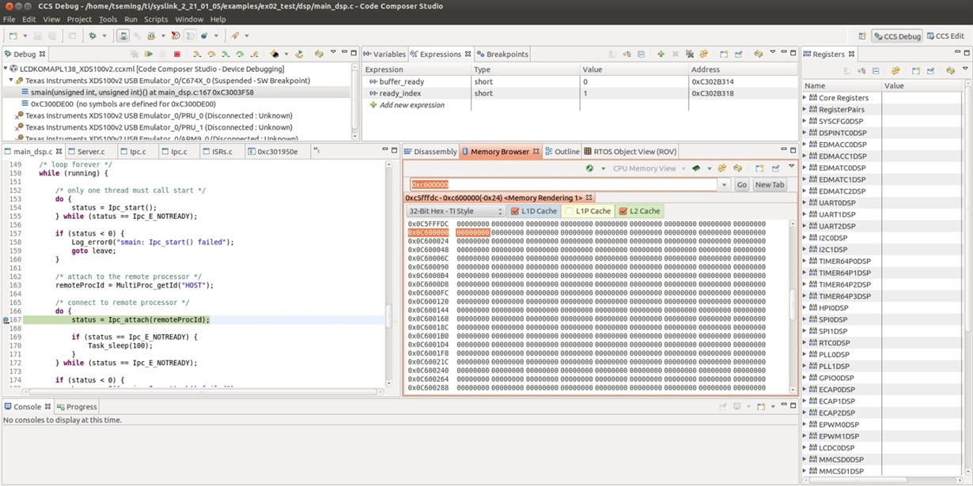Screen dimensions: 973x486
Task: Open the memory address history dropdown arrow
Action: click(x=723, y=185)
